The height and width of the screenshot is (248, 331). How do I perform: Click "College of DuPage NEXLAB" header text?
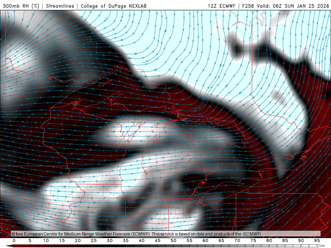pos(113,6)
